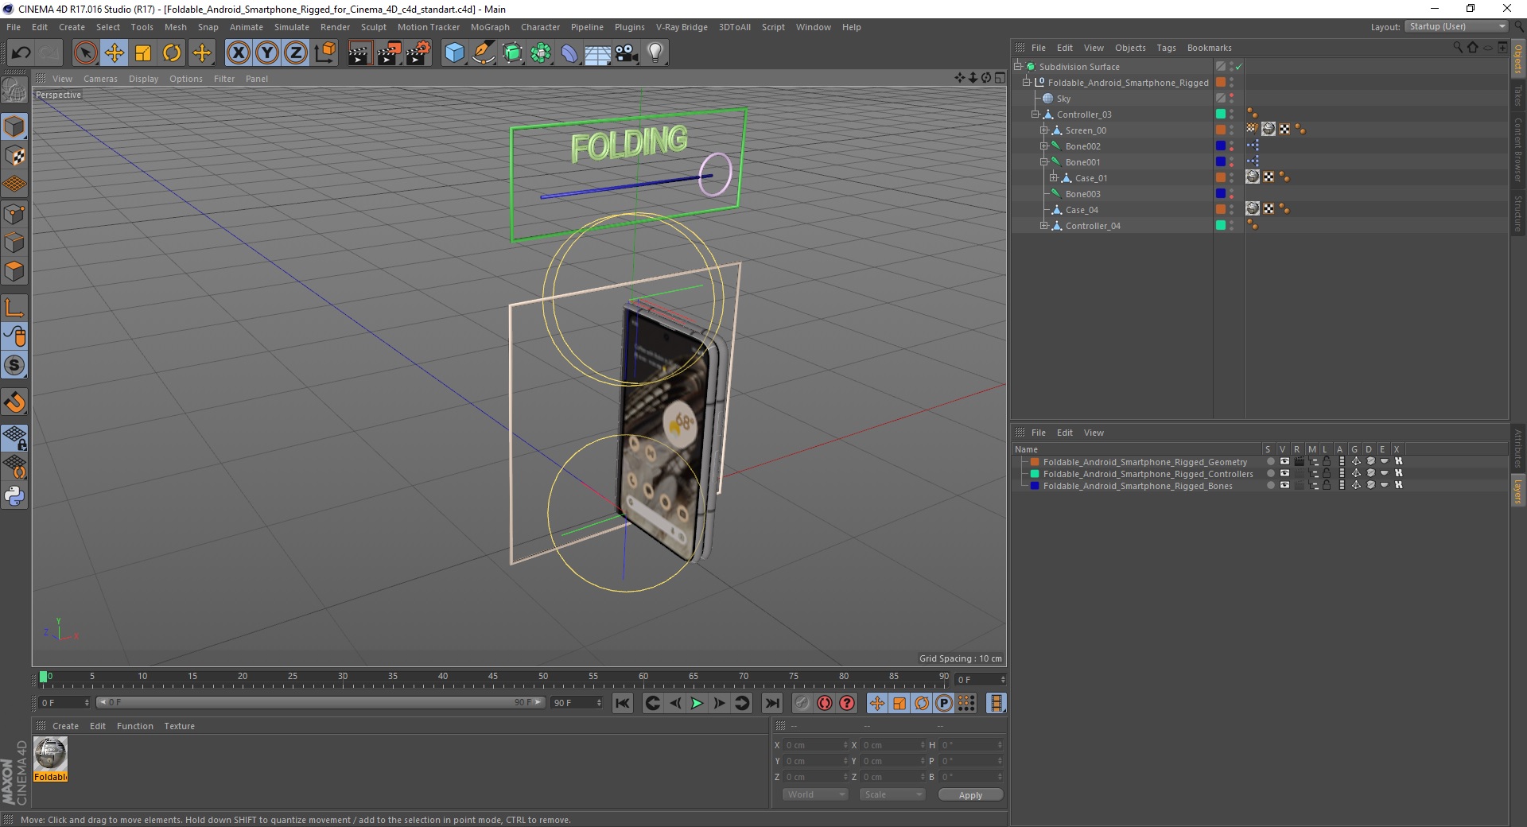The image size is (1527, 827).
Task: Select the Foldable material thumbnail
Action: [50, 759]
